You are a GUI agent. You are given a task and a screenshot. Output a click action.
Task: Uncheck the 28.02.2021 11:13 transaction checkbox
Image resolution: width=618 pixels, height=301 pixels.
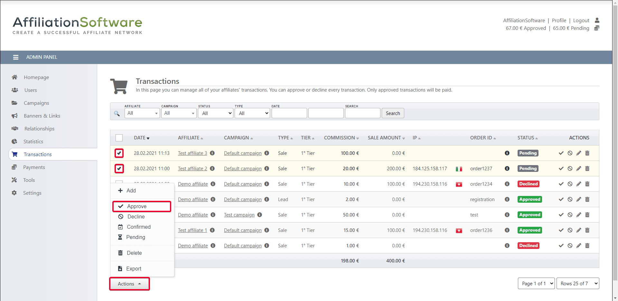[x=119, y=153]
